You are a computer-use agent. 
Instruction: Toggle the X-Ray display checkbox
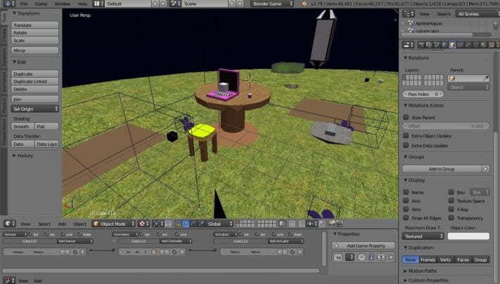click(x=451, y=209)
